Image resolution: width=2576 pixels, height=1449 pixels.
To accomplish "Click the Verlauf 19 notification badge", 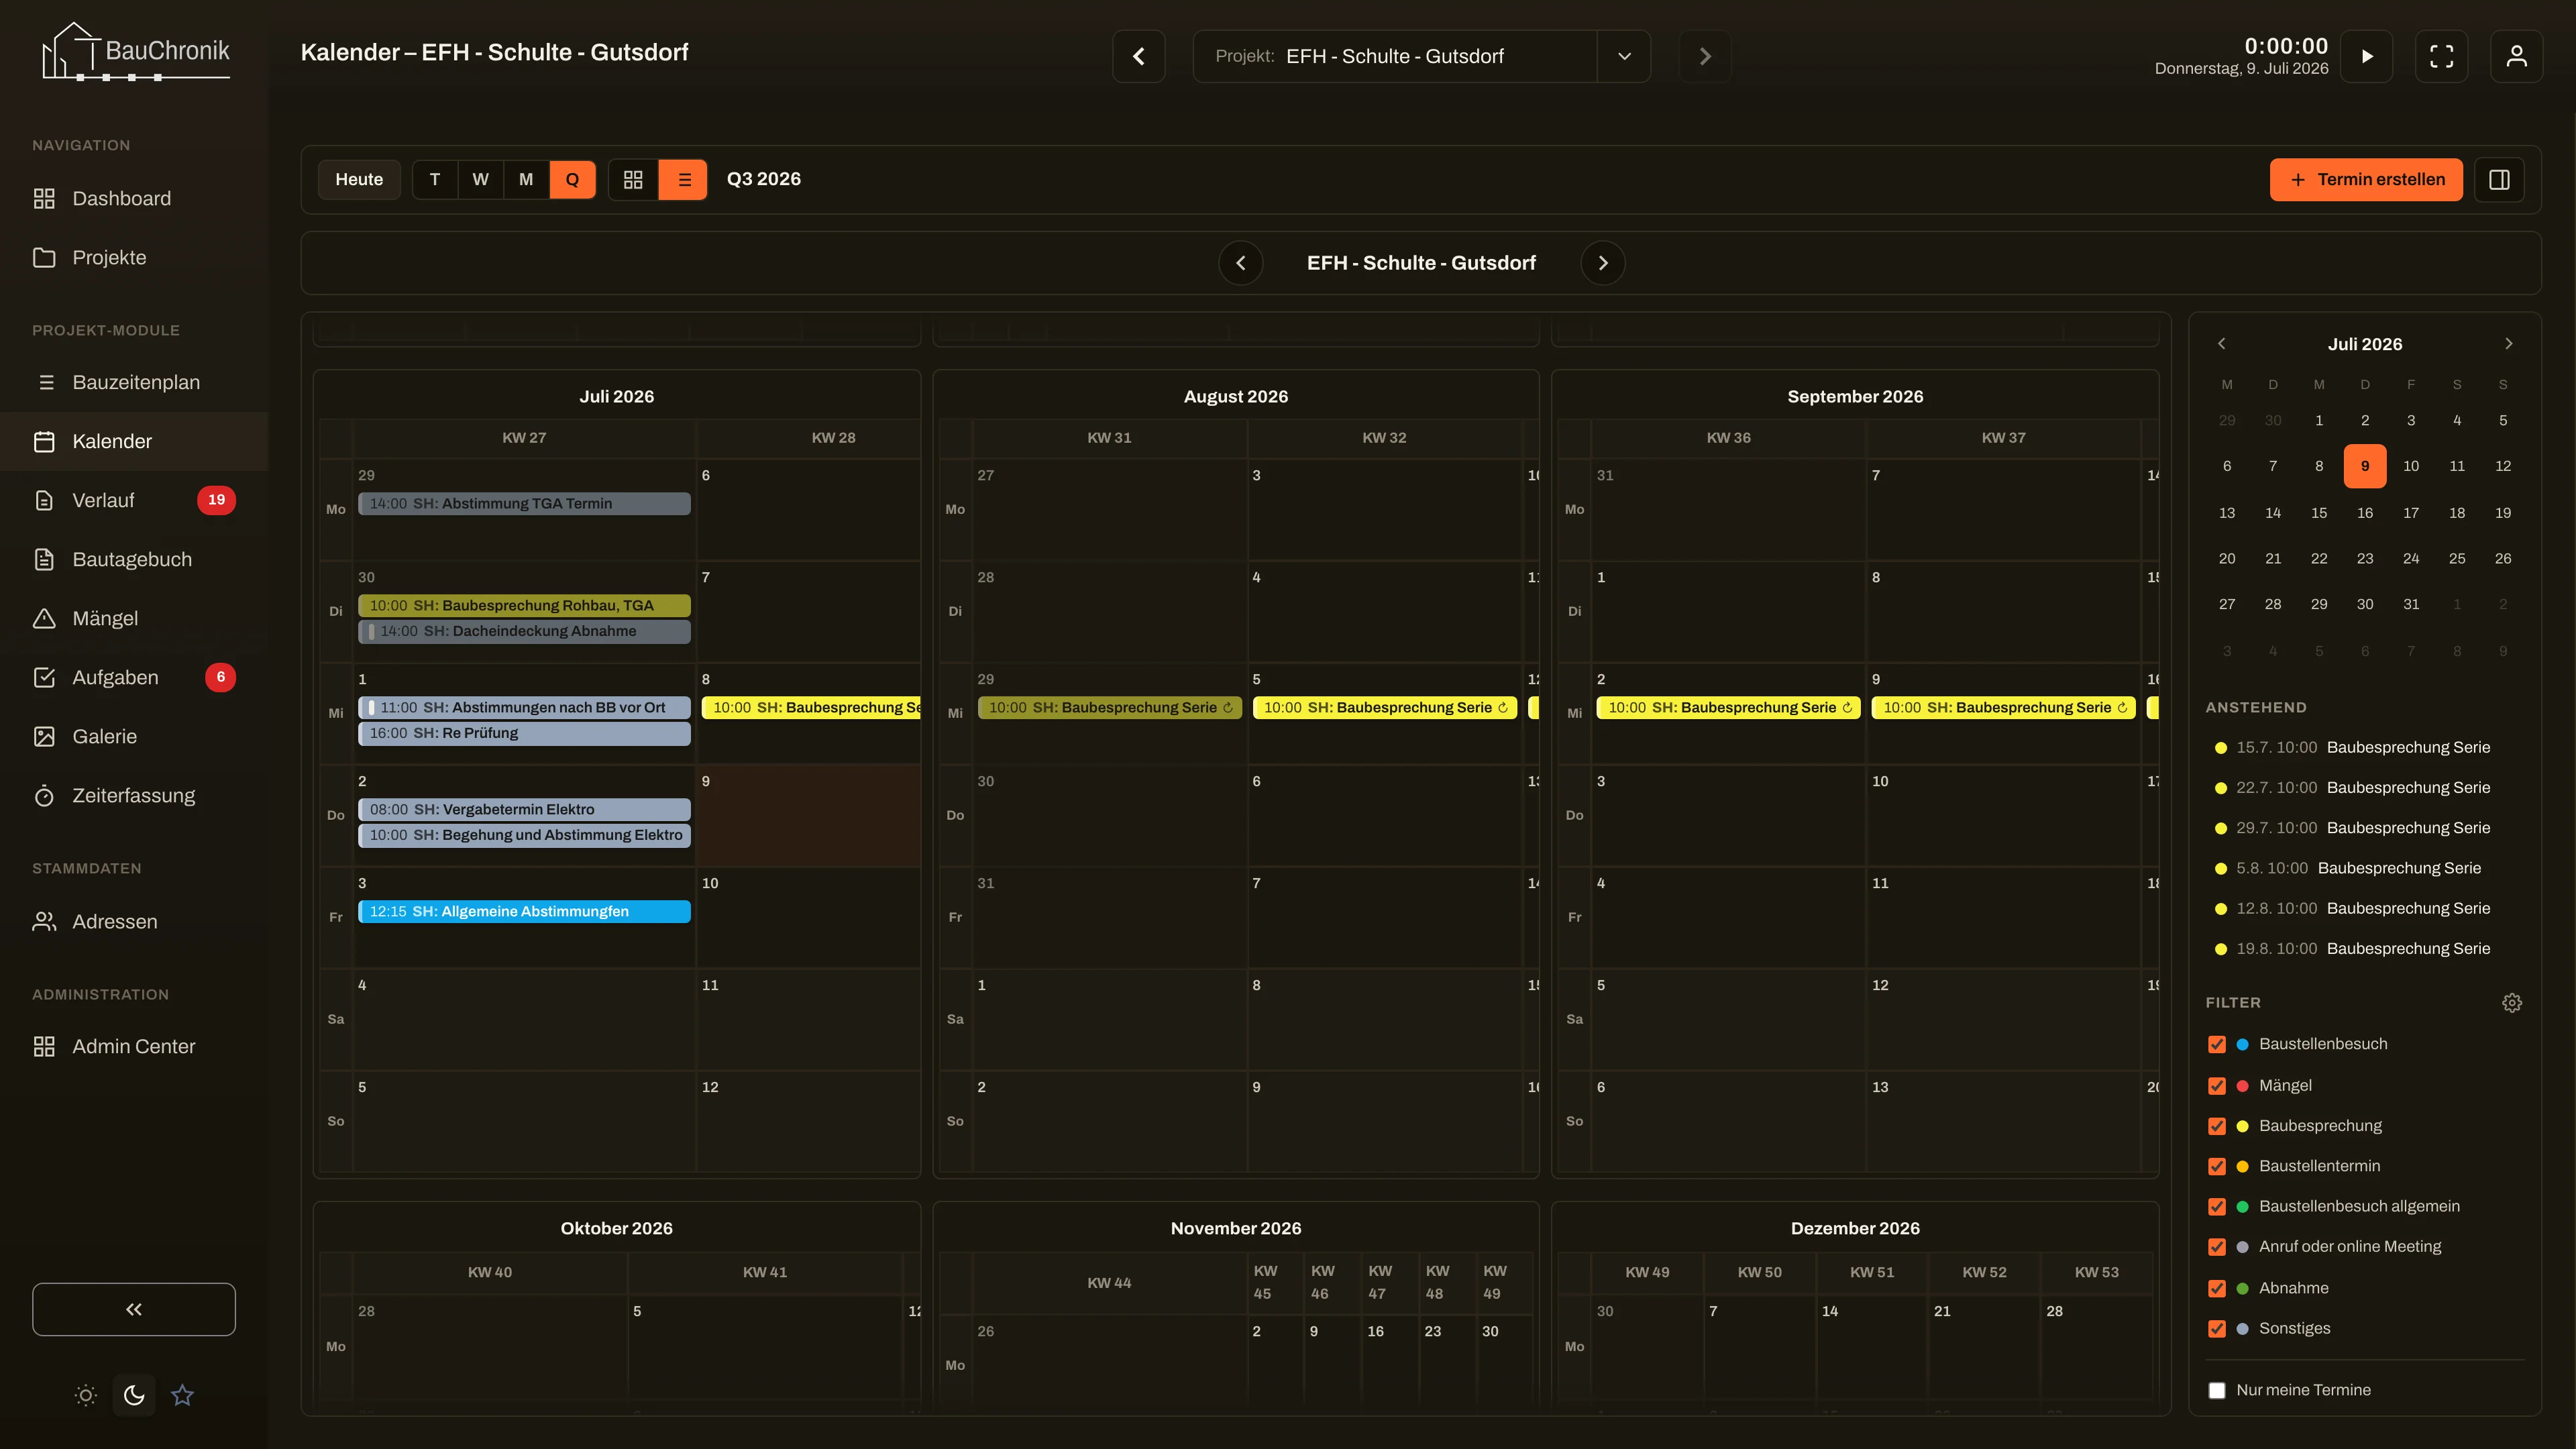I will (x=216, y=500).
